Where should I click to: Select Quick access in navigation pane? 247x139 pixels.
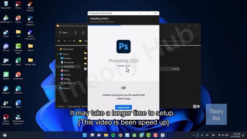point(68,49)
